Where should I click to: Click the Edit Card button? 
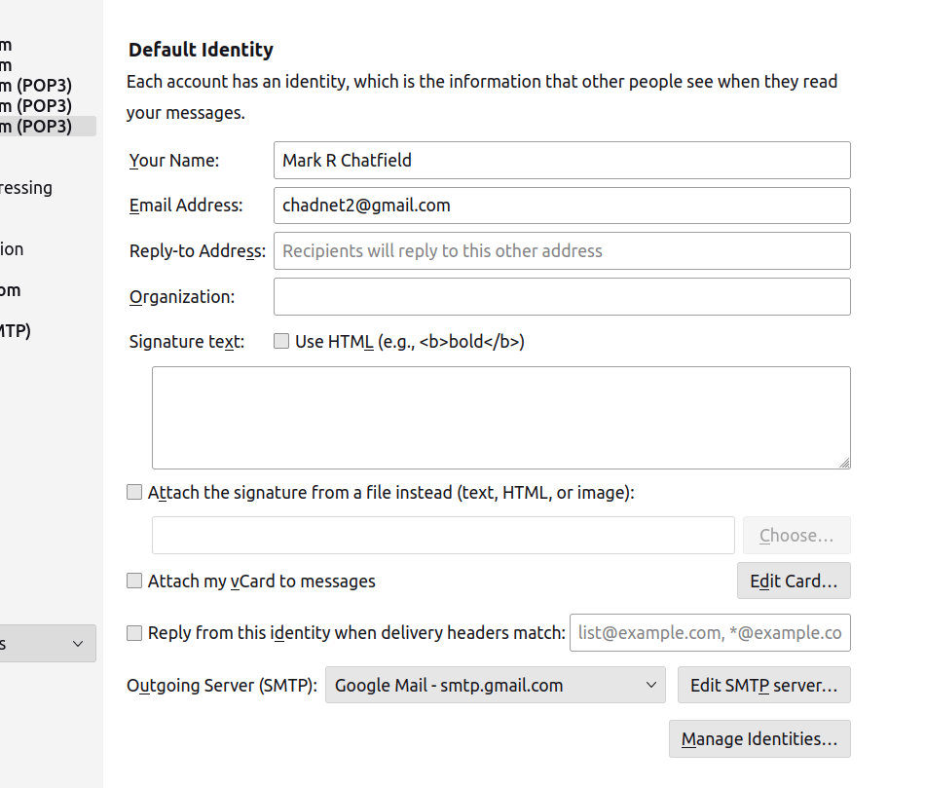[x=793, y=582]
